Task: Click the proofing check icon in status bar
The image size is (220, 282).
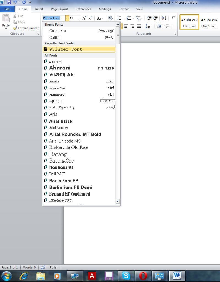Action: 43,267
